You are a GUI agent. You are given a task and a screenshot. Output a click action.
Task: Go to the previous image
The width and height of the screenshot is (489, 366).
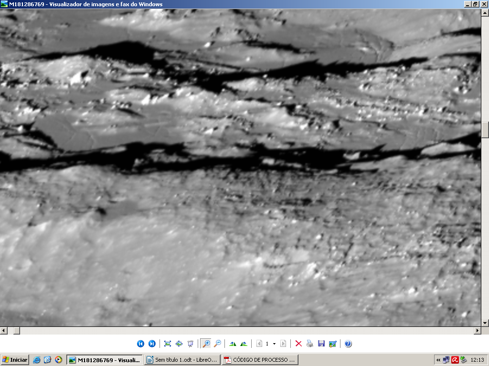tap(140, 344)
